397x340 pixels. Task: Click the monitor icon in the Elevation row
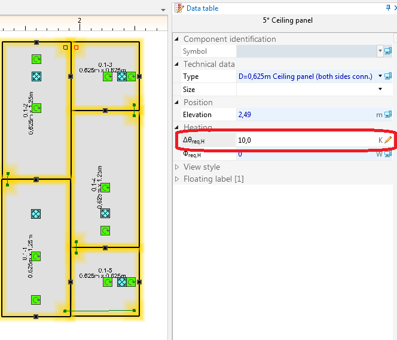click(388, 115)
